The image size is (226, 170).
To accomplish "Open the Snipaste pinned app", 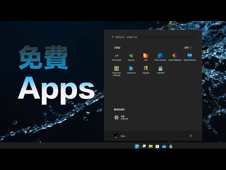I will click(x=146, y=70).
